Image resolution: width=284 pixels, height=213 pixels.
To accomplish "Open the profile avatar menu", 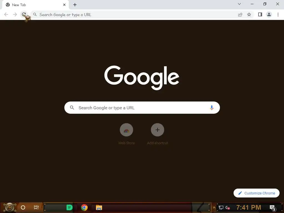I will click(269, 14).
